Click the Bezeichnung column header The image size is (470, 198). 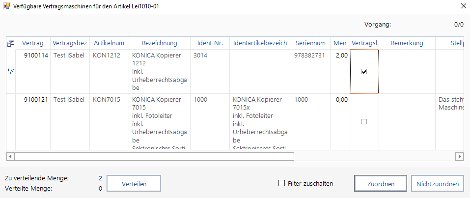(160, 43)
